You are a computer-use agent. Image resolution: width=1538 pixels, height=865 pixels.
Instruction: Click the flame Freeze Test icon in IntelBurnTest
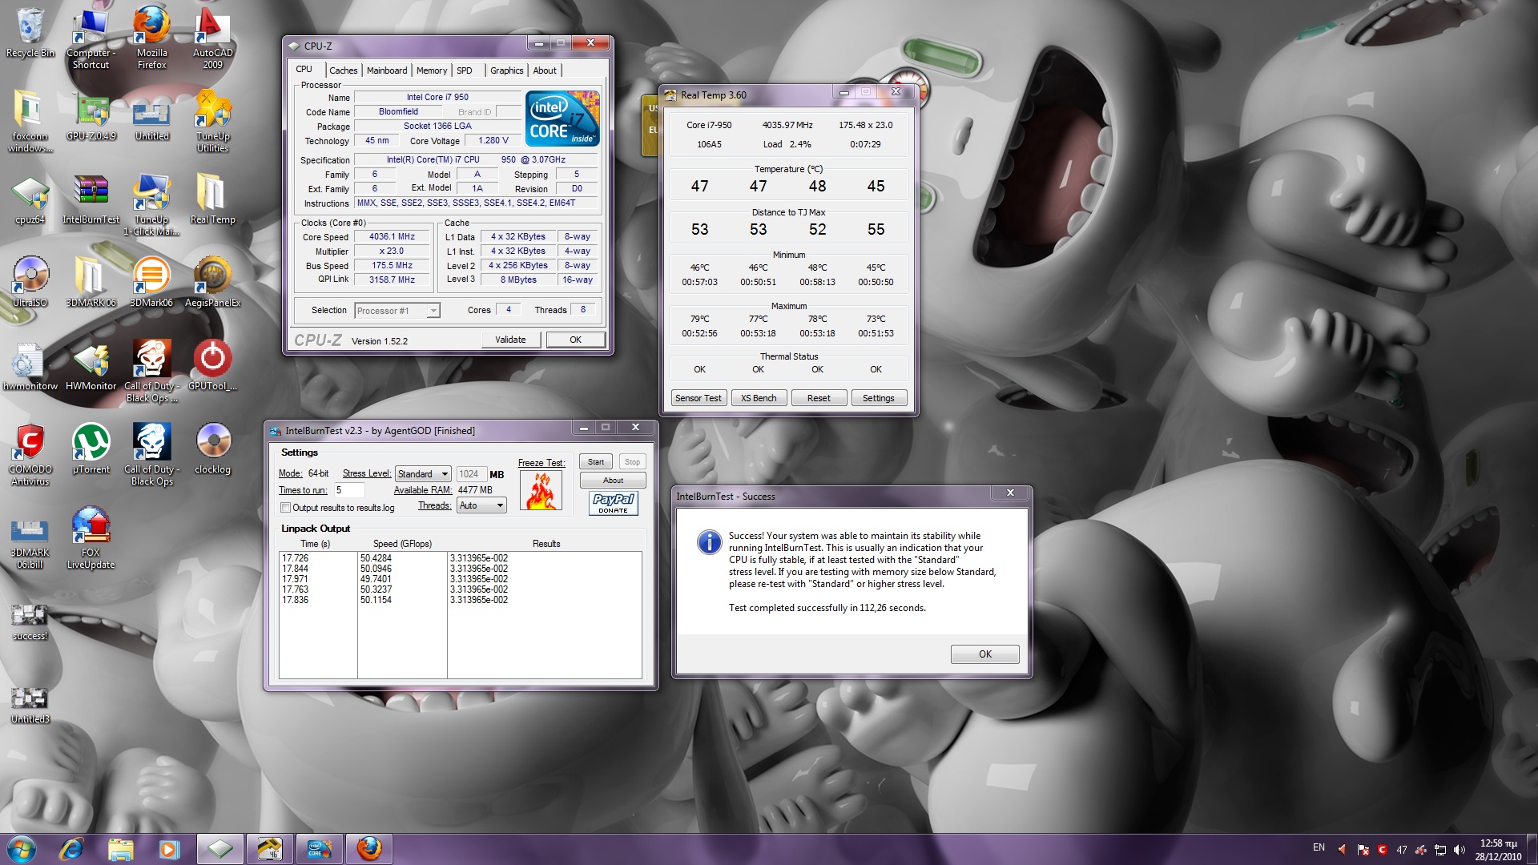pos(541,490)
